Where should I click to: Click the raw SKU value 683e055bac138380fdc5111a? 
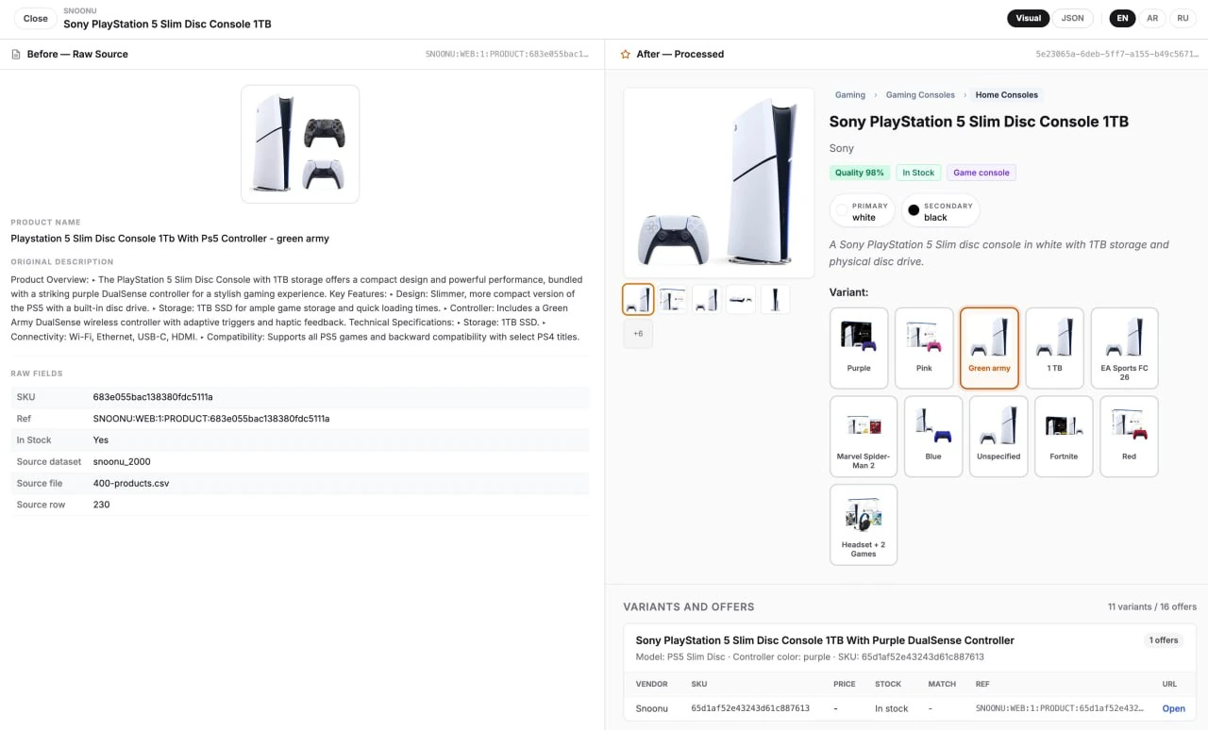[x=153, y=397]
